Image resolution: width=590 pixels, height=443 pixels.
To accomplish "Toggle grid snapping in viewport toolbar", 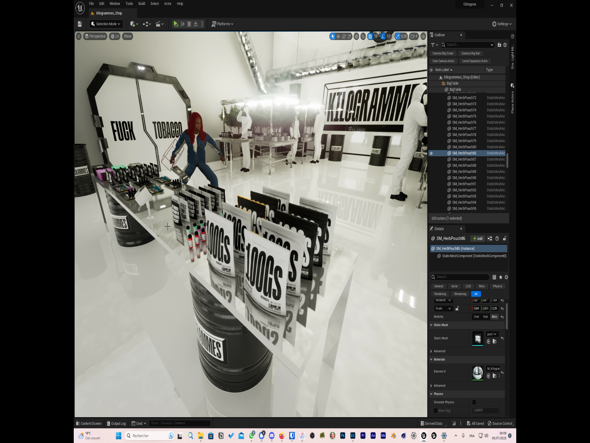I will (x=370, y=36).
